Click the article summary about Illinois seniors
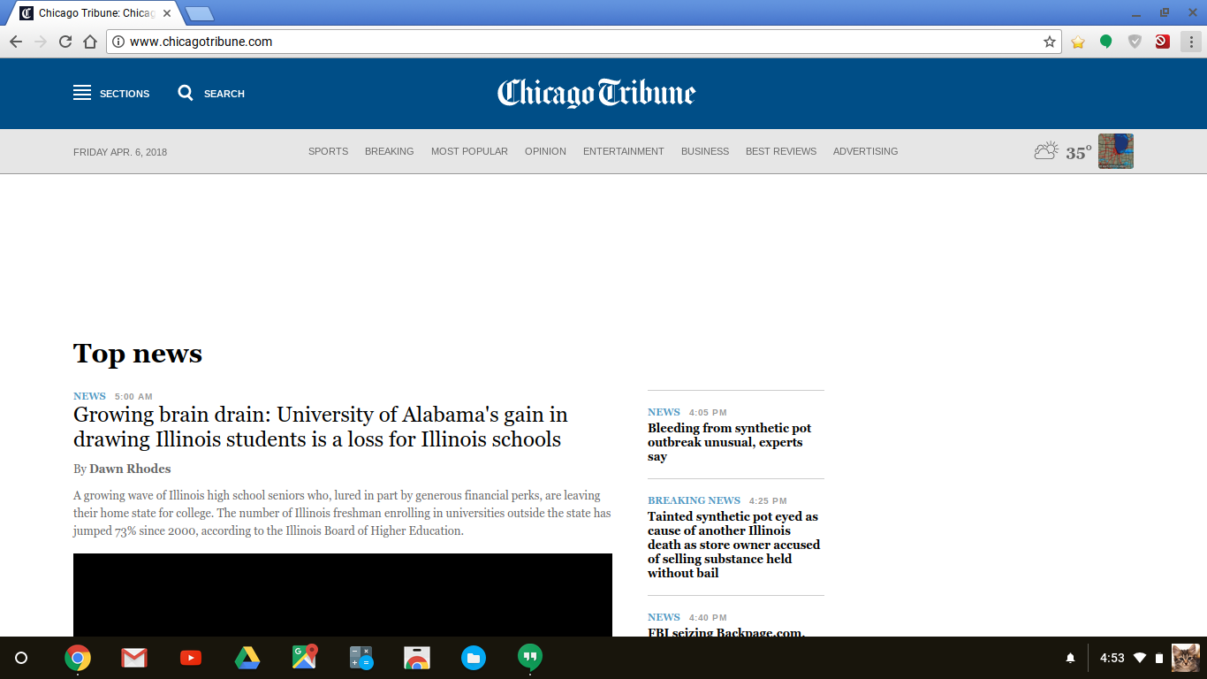1207x679 pixels. pos(342,513)
